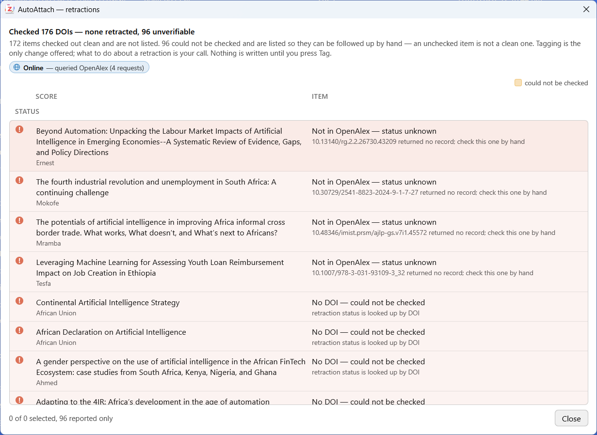The image size is (597, 435).
Task: Click the globe icon in the Online badge
Action: tap(17, 67)
